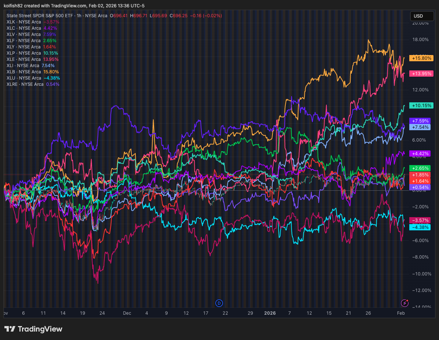Click the +4.42% price label
Image resolution: width=439 pixels, height=340 pixels.
[420, 153]
